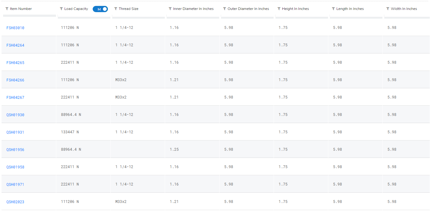Open item QSH01971 link

[x=15, y=185]
